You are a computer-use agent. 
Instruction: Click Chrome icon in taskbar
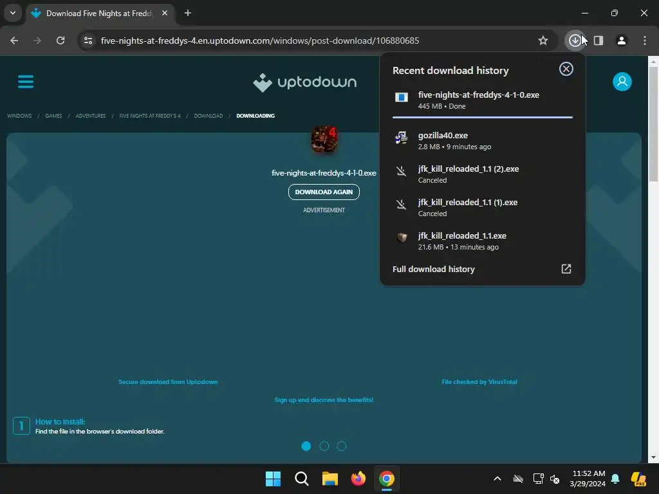coord(387,479)
